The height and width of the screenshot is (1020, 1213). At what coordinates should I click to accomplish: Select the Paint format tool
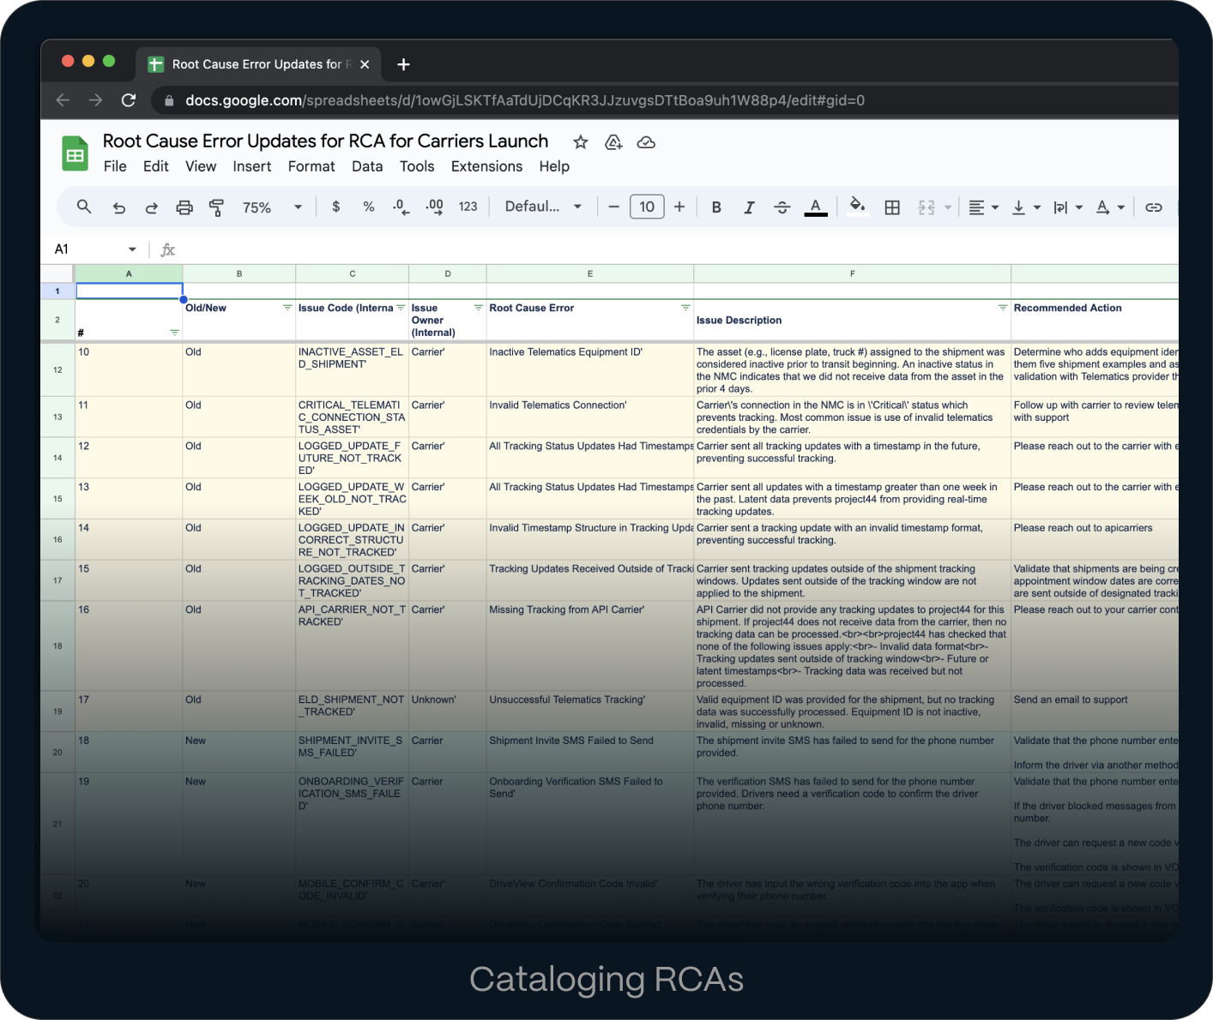[216, 207]
